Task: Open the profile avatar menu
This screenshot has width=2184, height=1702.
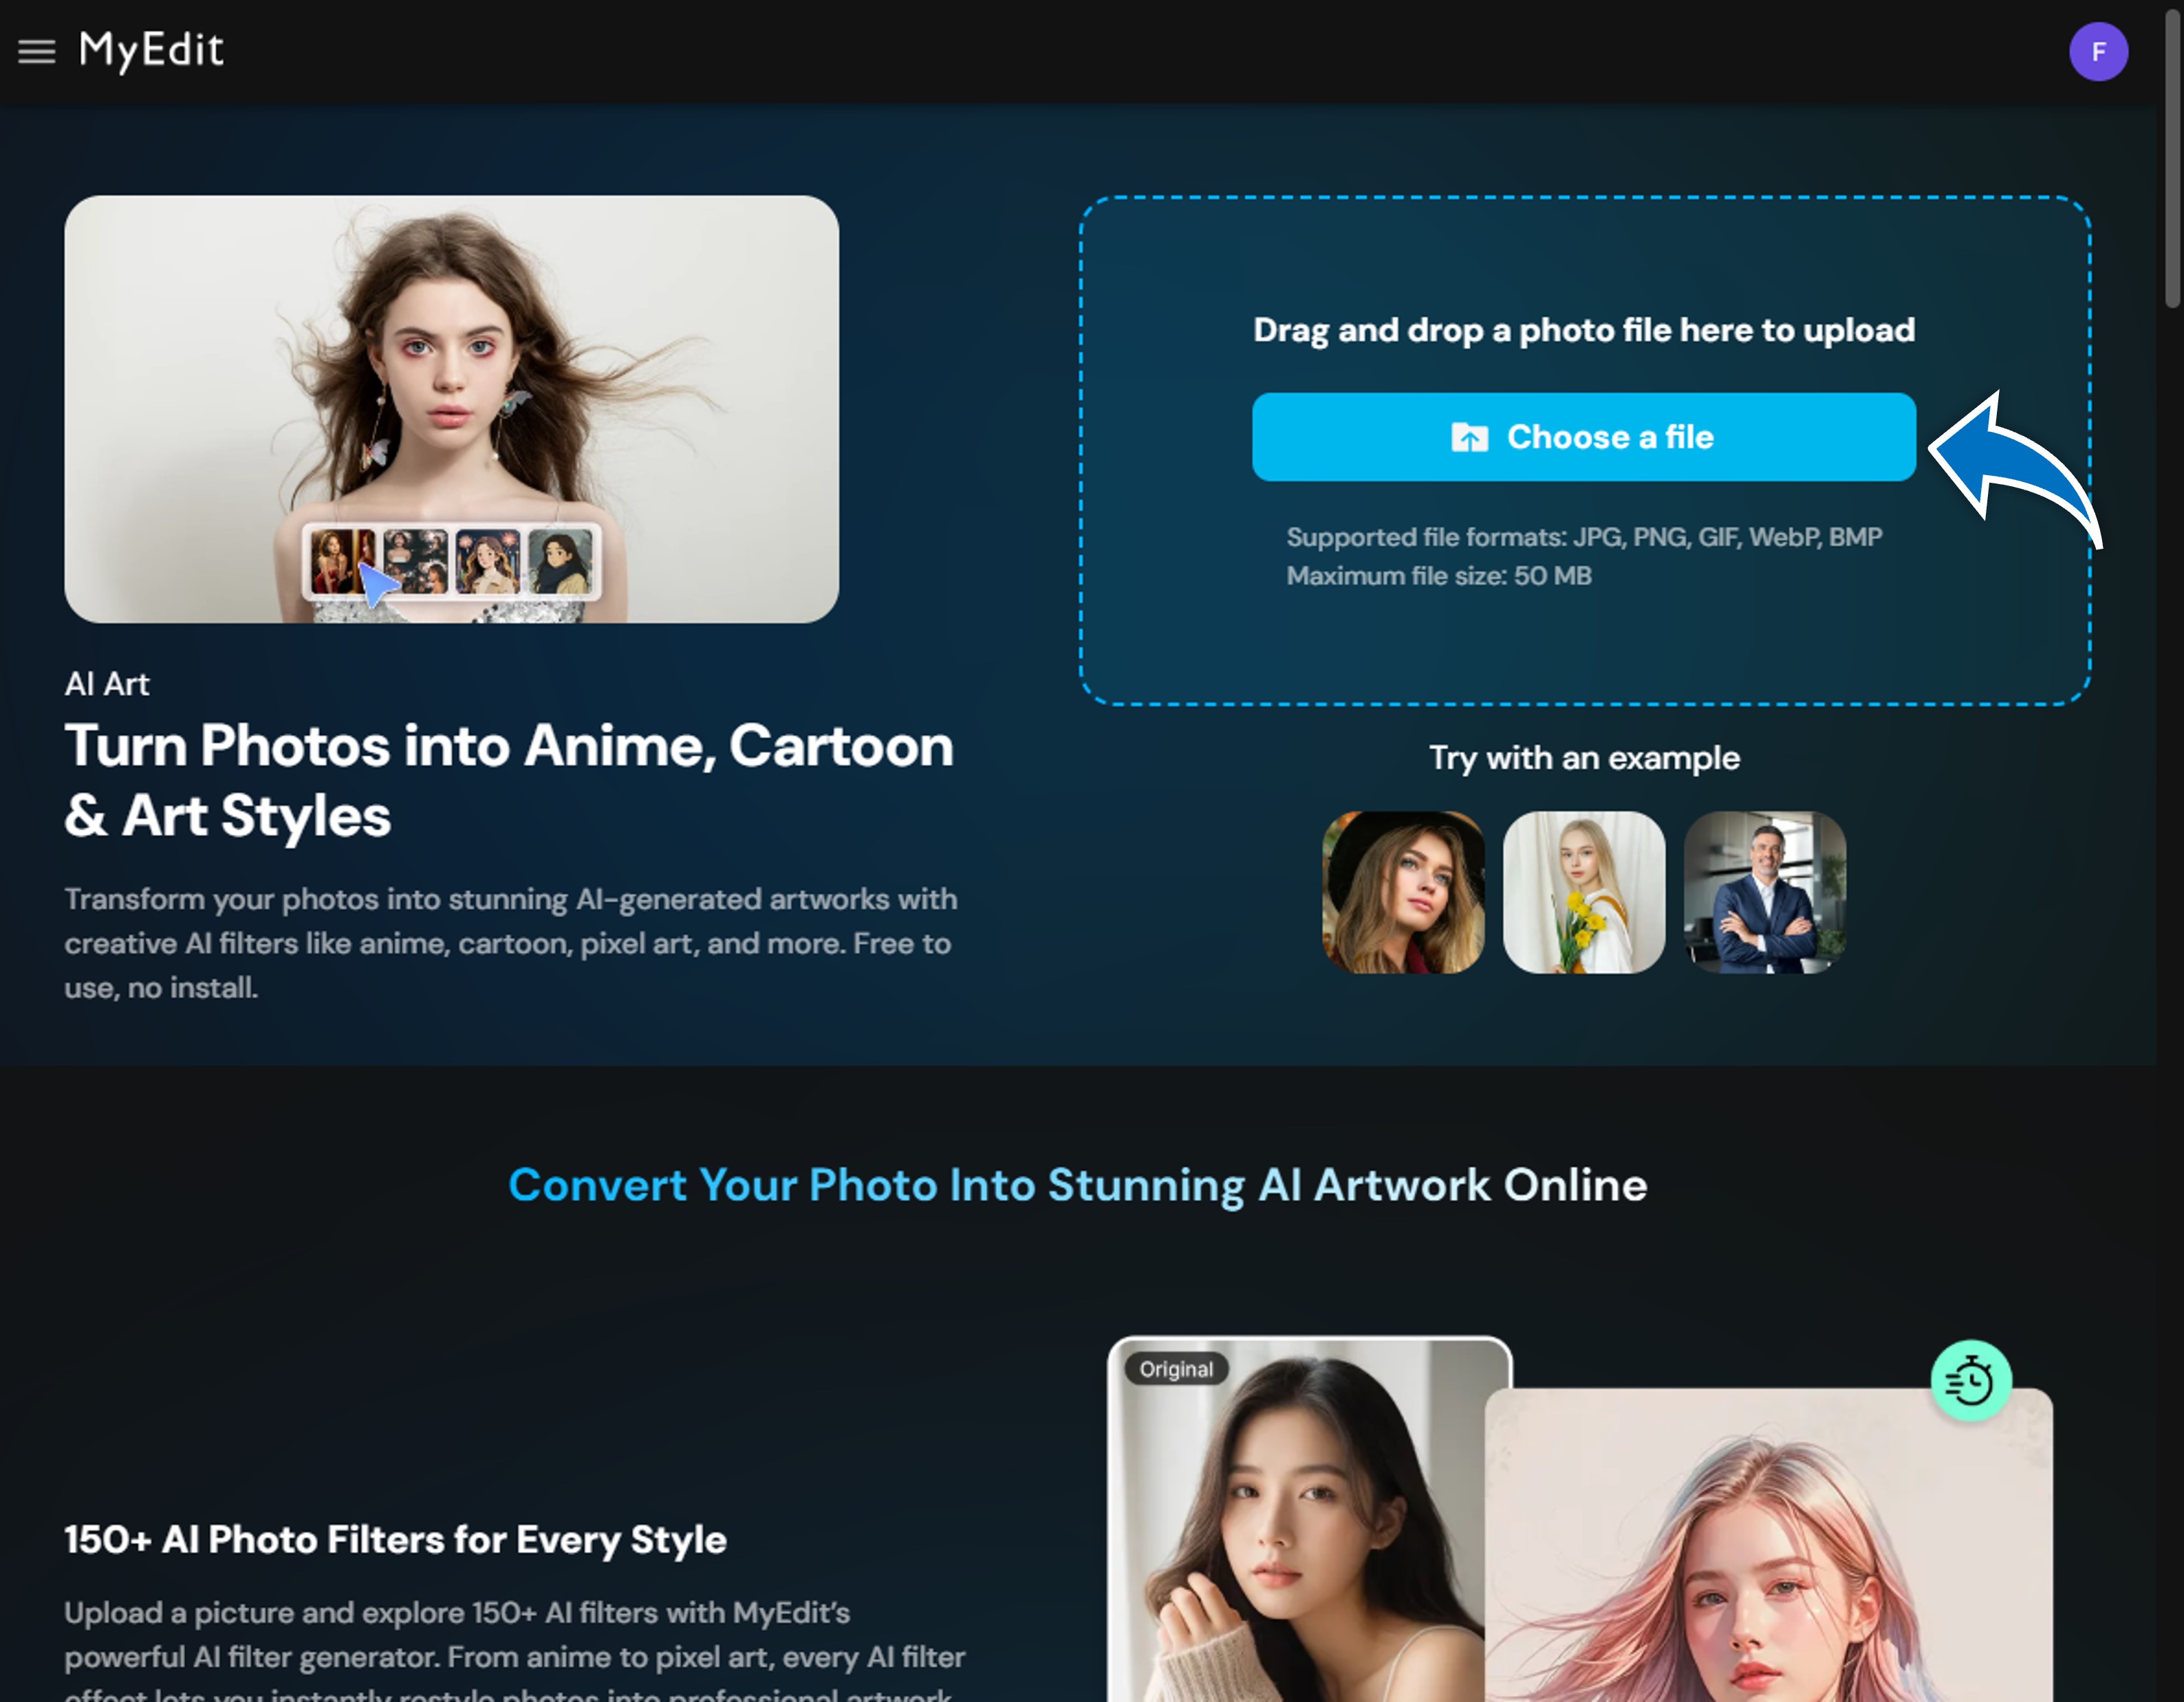Action: [x=2098, y=52]
